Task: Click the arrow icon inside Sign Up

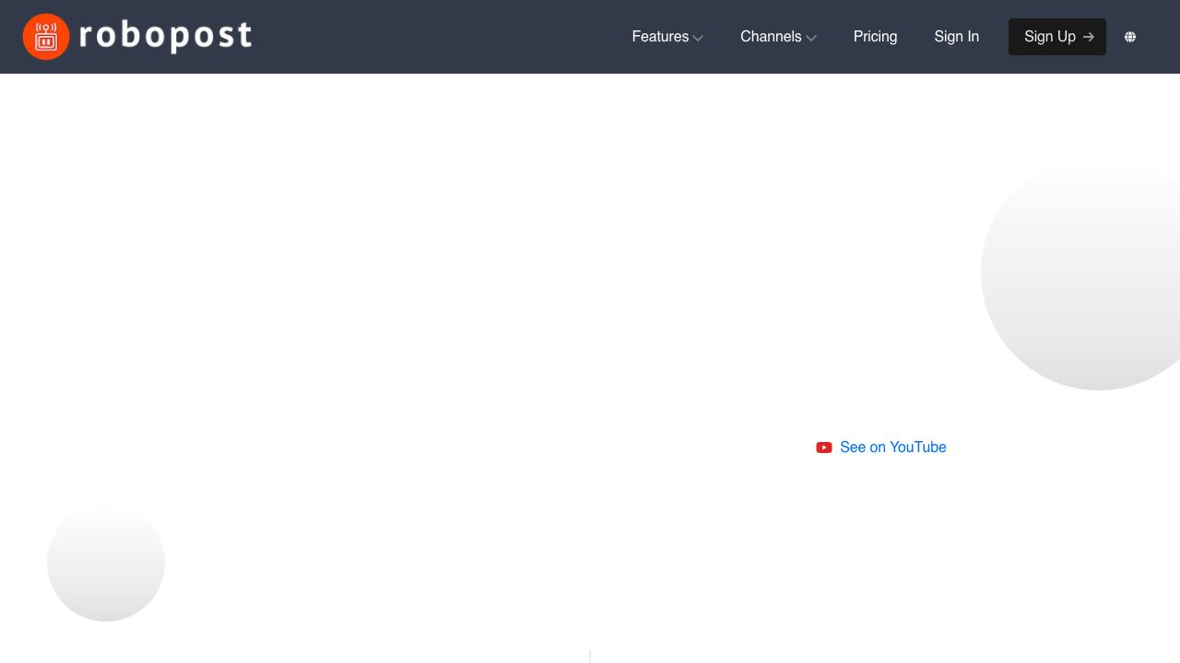Action: pyautogui.click(x=1089, y=37)
